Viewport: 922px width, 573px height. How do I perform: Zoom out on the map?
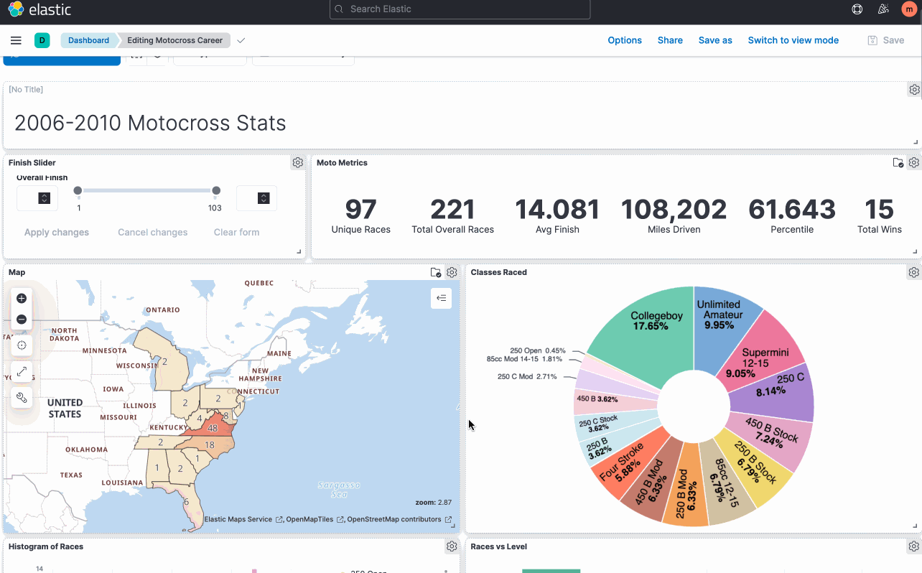coord(22,320)
